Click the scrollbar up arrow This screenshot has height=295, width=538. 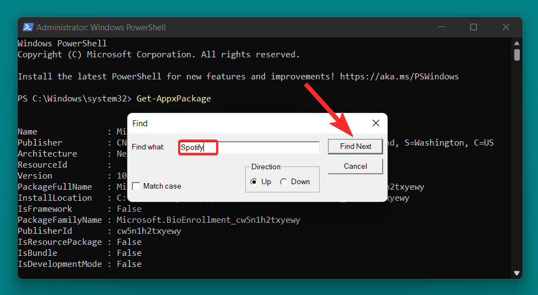(517, 44)
